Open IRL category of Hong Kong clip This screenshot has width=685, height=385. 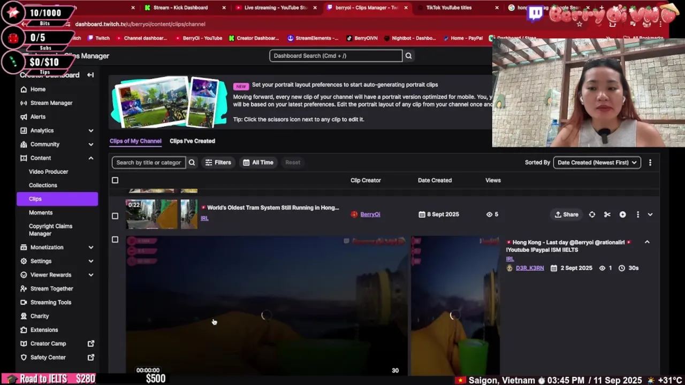pos(510,259)
